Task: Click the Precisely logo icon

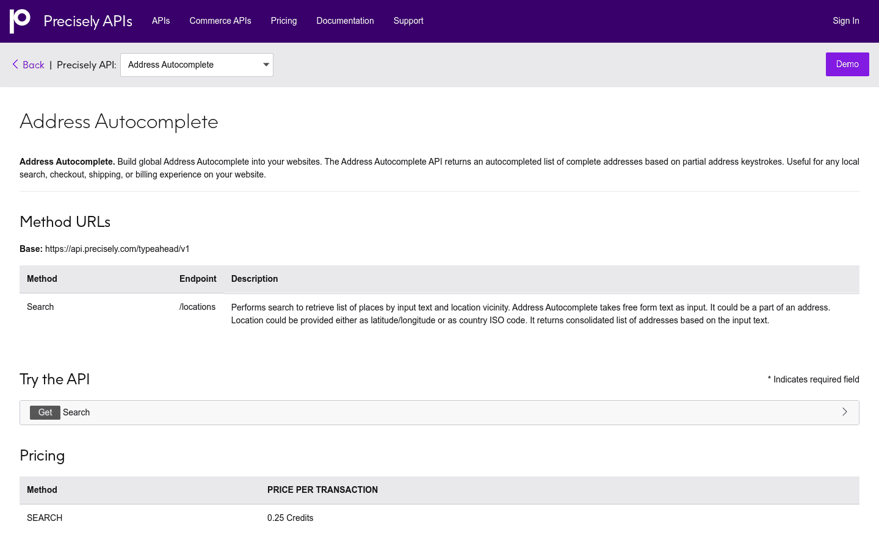Action: (x=20, y=21)
